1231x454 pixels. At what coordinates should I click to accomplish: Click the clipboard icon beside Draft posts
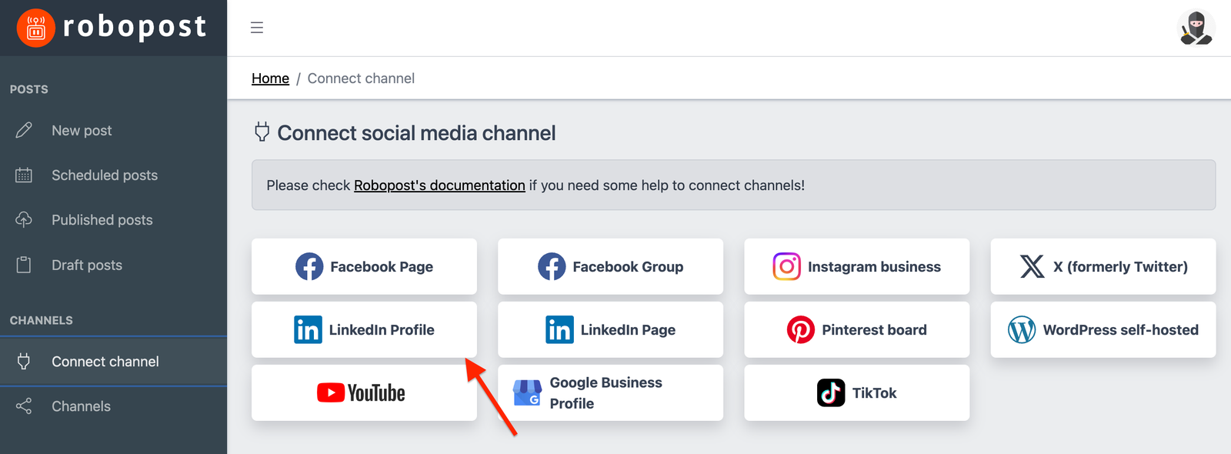pyautogui.click(x=24, y=265)
